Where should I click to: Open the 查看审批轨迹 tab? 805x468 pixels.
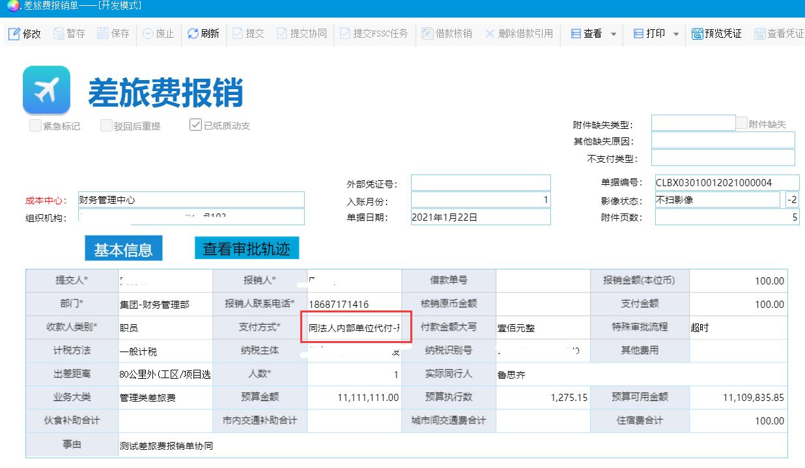pos(246,248)
